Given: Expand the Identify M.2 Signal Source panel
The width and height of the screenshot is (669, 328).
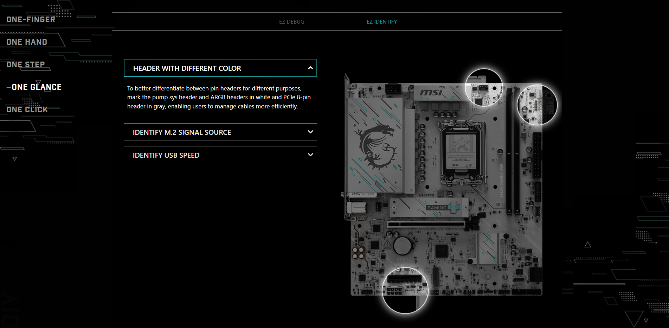Looking at the screenshot, I should click(x=220, y=132).
